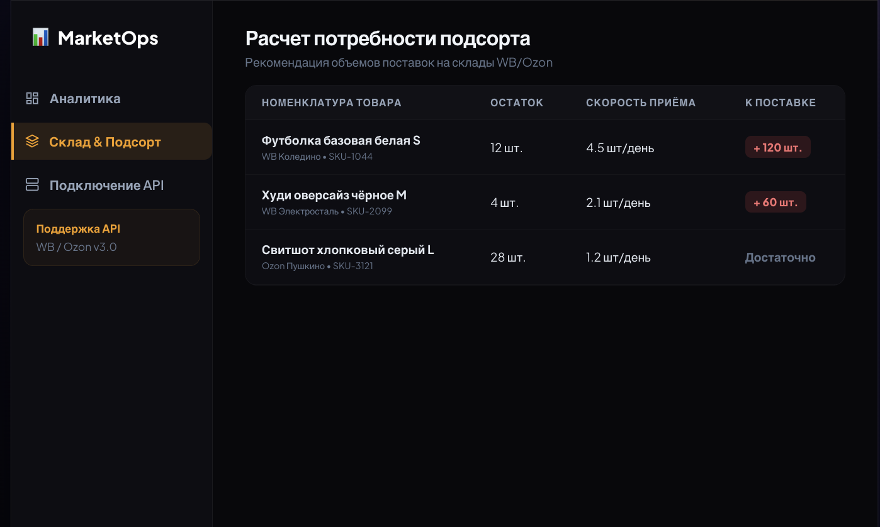Click the Остаток column header
The width and height of the screenshot is (880, 527).
pyautogui.click(x=516, y=103)
